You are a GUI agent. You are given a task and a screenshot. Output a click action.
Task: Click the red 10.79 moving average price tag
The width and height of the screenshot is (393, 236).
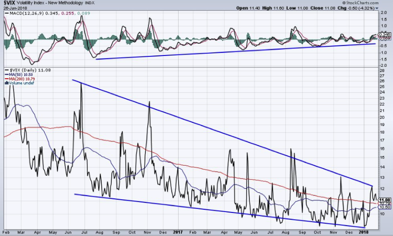pyautogui.click(x=384, y=203)
